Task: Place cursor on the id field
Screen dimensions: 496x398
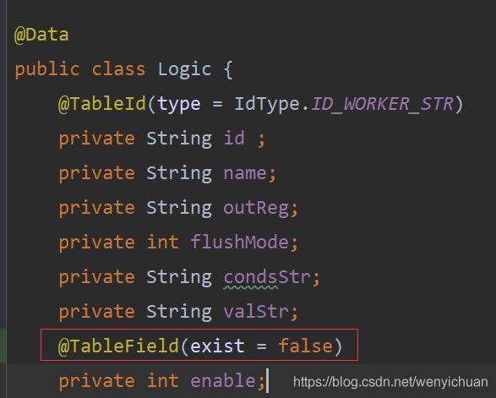Action: click(x=234, y=139)
